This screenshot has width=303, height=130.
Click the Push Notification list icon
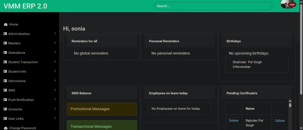pos(5,100)
